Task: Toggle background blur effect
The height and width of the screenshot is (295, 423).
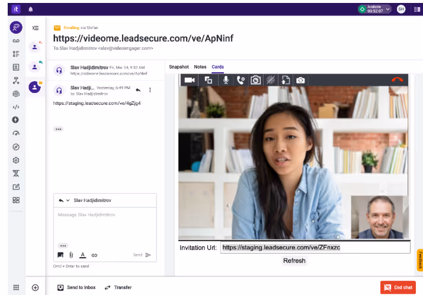Action: 271,80
